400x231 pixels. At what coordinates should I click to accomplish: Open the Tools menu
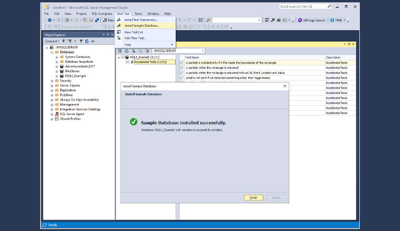click(x=138, y=14)
